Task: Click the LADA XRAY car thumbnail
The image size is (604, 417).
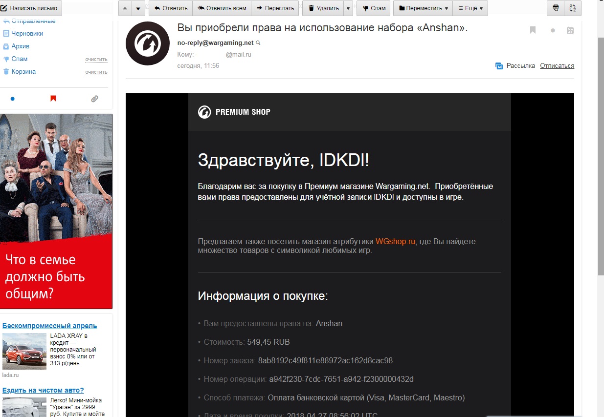Action: pyautogui.click(x=24, y=351)
